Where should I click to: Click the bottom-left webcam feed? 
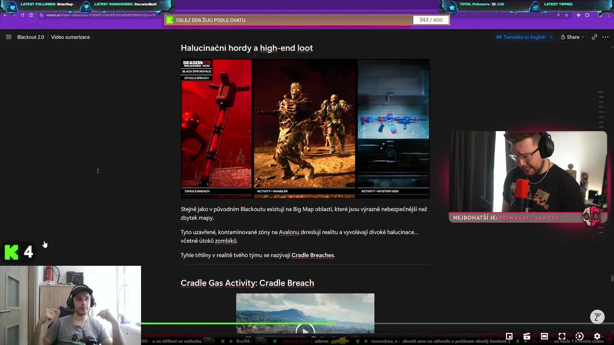tap(71, 305)
